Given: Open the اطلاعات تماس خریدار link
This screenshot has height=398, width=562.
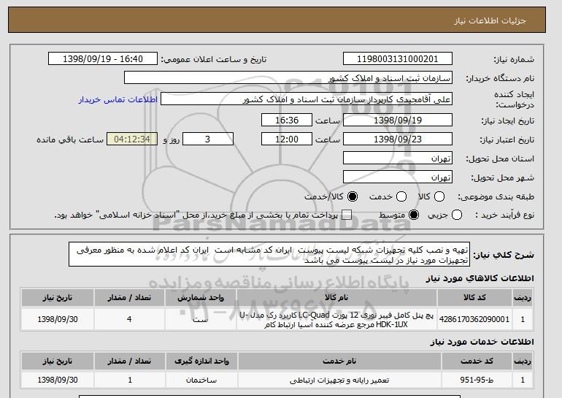Looking at the screenshot, I should tap(118, 99).
